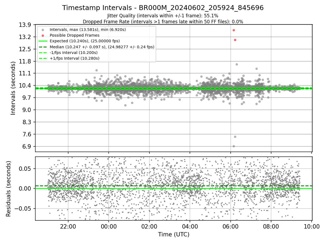Click the highest red dropped-frame point near 13.6s
Screen dimensions: 326x244
click(234, 30)
